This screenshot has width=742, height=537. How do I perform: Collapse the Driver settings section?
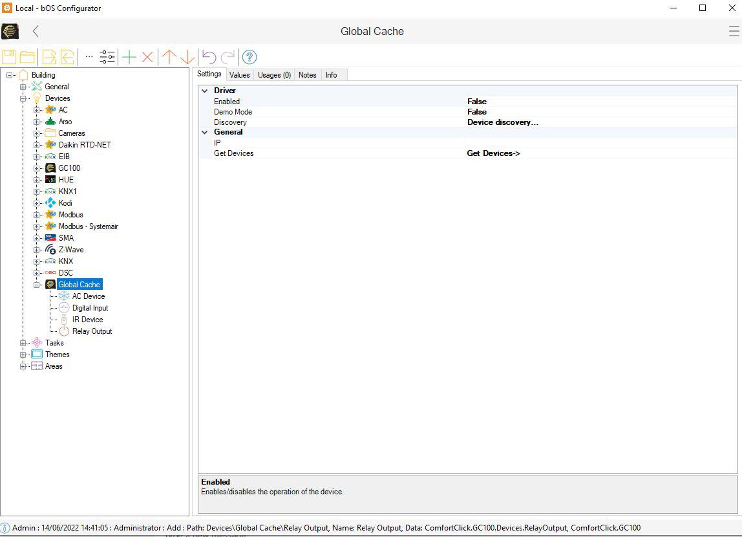click(205, 91)
